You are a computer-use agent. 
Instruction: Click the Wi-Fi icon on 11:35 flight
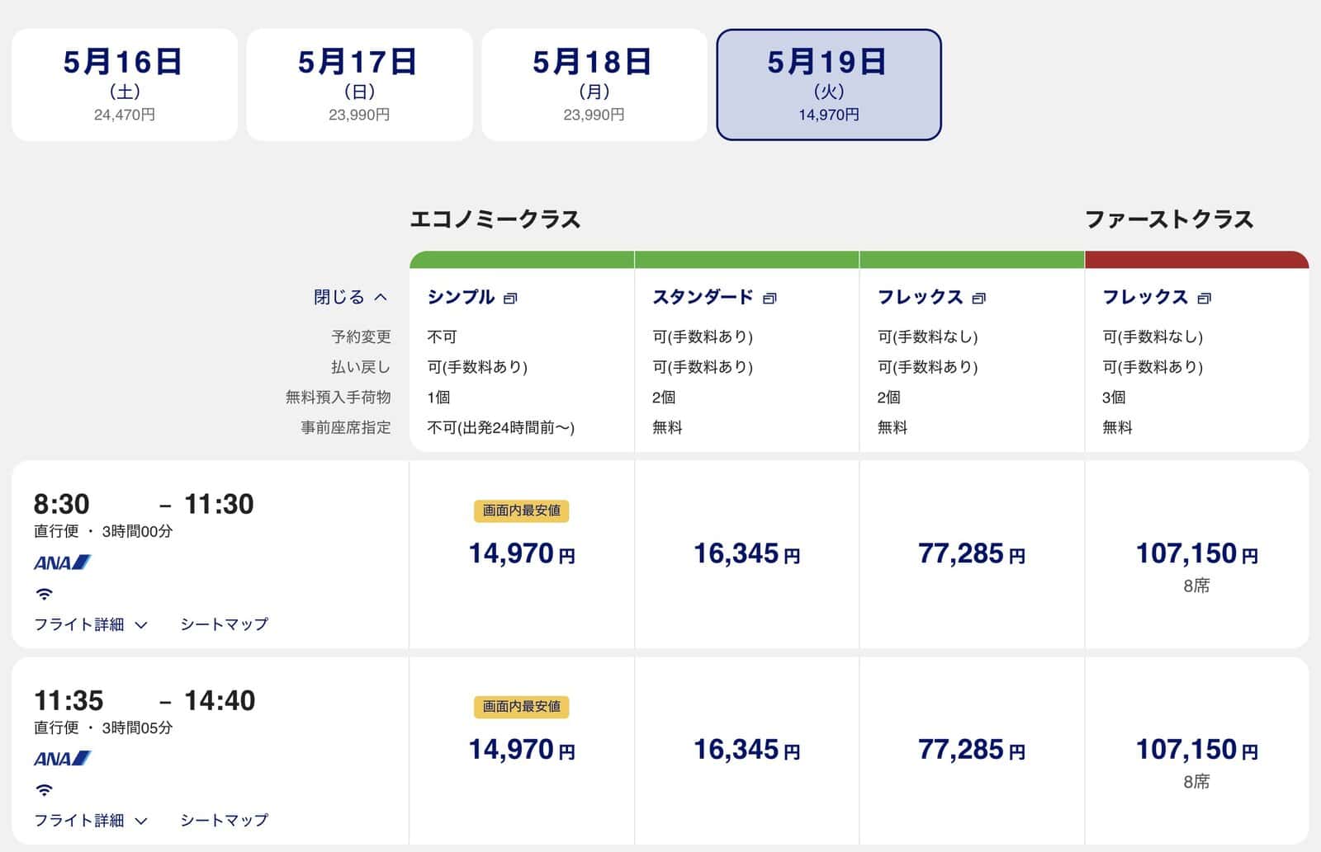[44, 790]
